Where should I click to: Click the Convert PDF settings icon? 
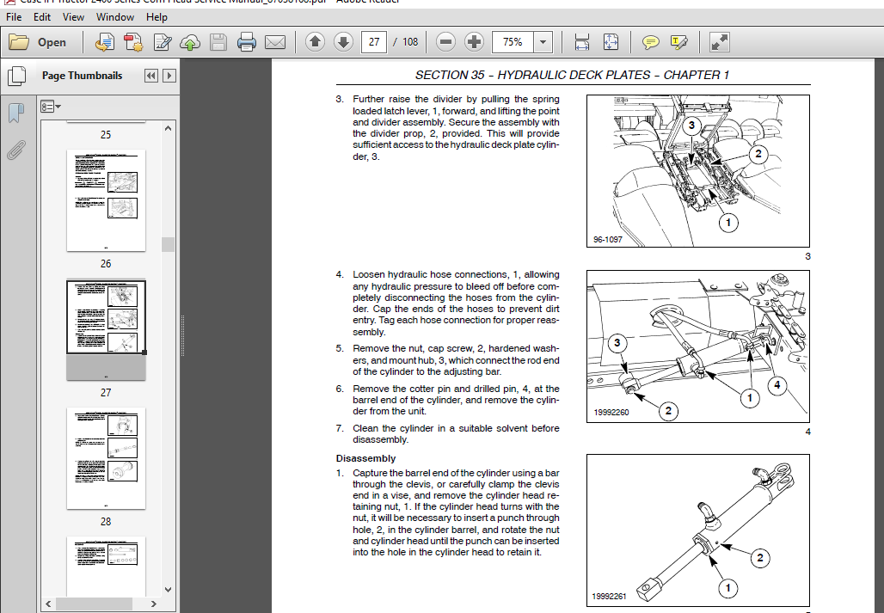click(x=133, y=42)
